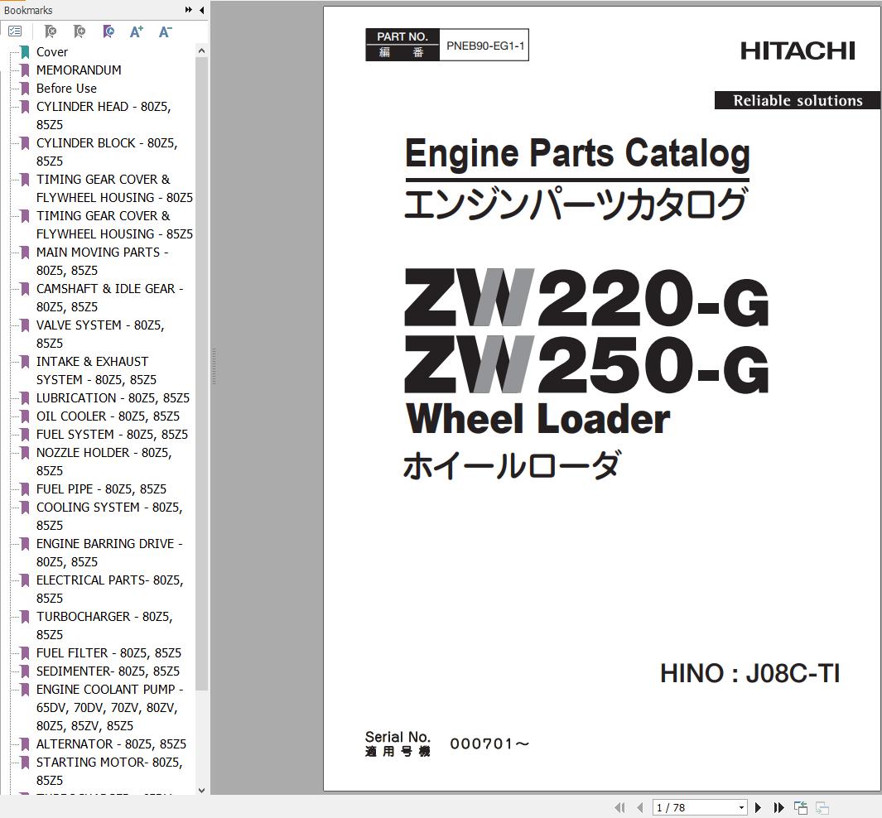Jump to the last page
Image resolution: width=882 pixels, height=818 pixels.
[x=778, y=807]
